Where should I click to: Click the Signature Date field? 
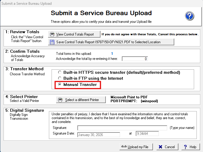coord(98,135)
